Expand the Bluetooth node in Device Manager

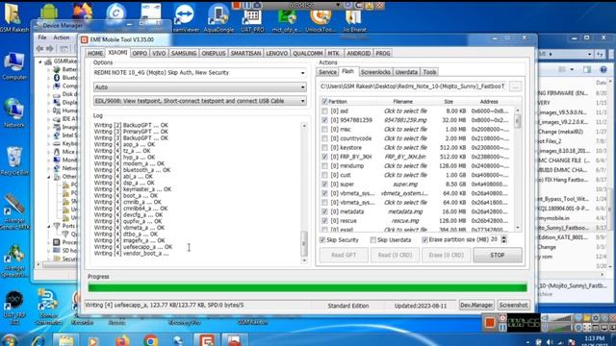[x=49, y=78]
